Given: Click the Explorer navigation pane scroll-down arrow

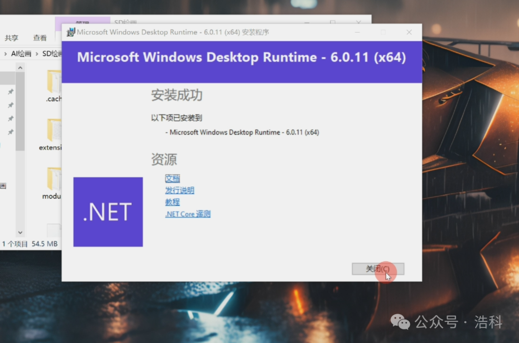Looking at the screenshot, I should click(20, 232).
